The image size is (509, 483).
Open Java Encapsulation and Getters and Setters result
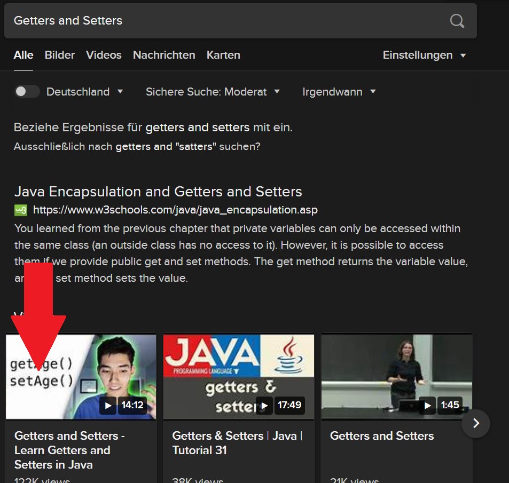click(x=159, y=192)
